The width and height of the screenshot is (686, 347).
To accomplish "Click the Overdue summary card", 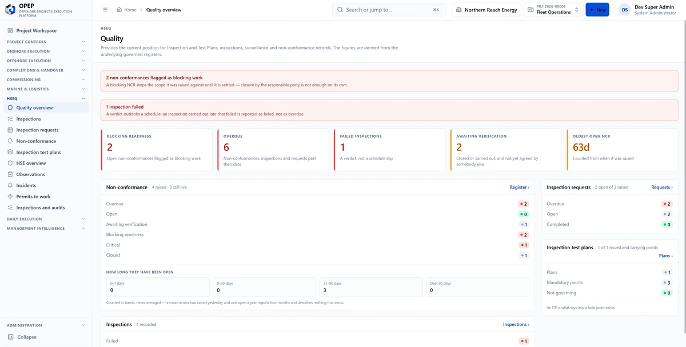I will pos(273,150).
